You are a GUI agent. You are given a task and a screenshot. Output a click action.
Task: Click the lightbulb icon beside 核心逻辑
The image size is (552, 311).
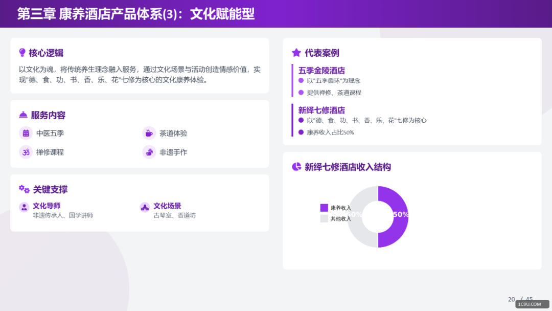(21, 52)
